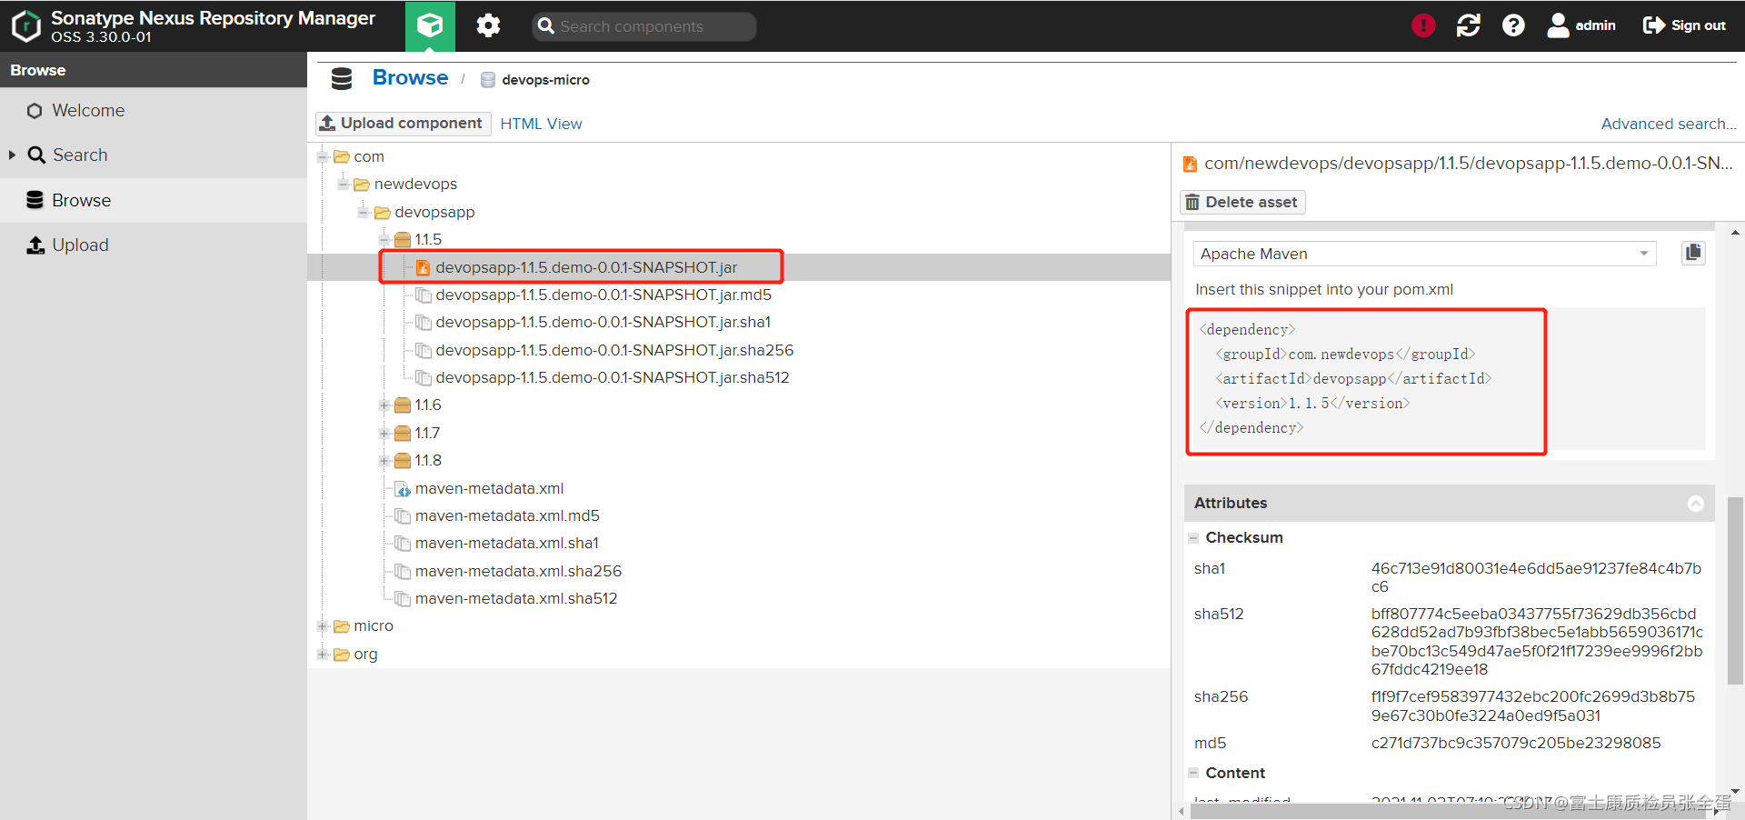This screenshot has width=1745, height=820.
Task: Select the 1.1.7 component icon
Action: tap(403, 433)
